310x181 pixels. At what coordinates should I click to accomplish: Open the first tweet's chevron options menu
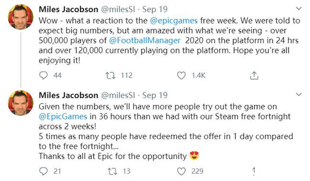tap(299, 9)
